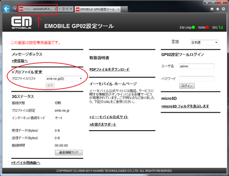Click the red この画面は設定専用画面です notice
Screen dimensions: 229x176
pos(35,42)
